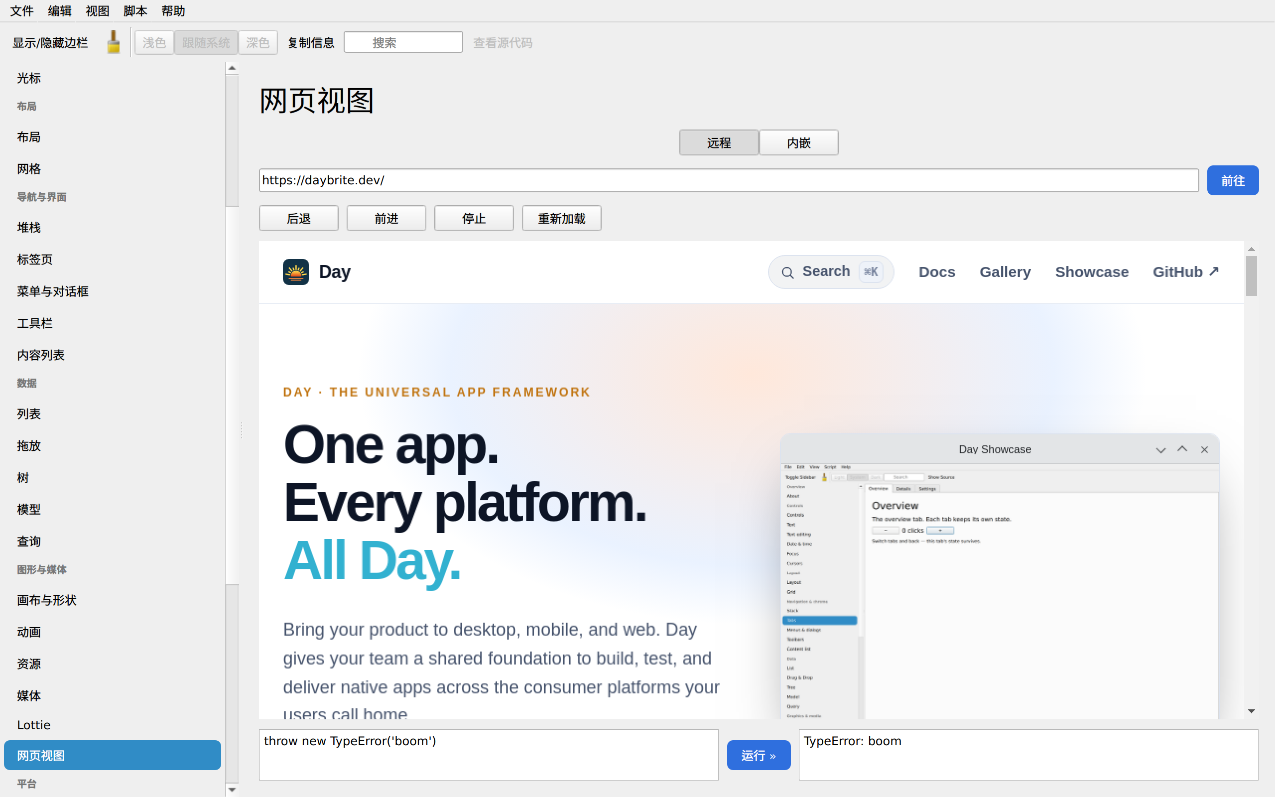Click the 后退 back button
1275x797 pixels.
(x=299, y=218)
